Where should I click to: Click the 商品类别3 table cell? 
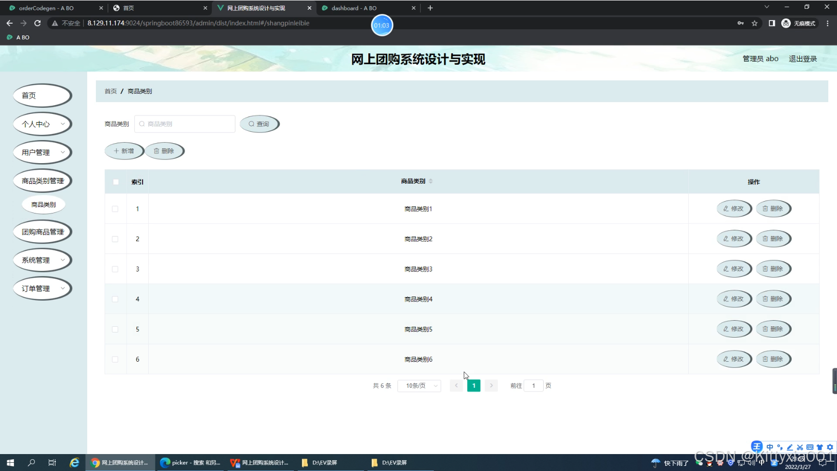pyautogui.click(x=418, y=269)
